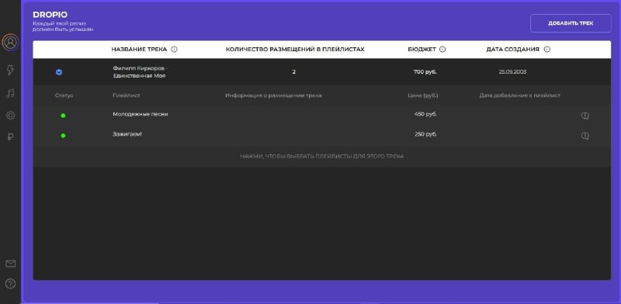Image resolution: width=621 pixels, height=304 pixels.
Task: Click the lightning bolt sidebar icon
Action: point(10,71)
